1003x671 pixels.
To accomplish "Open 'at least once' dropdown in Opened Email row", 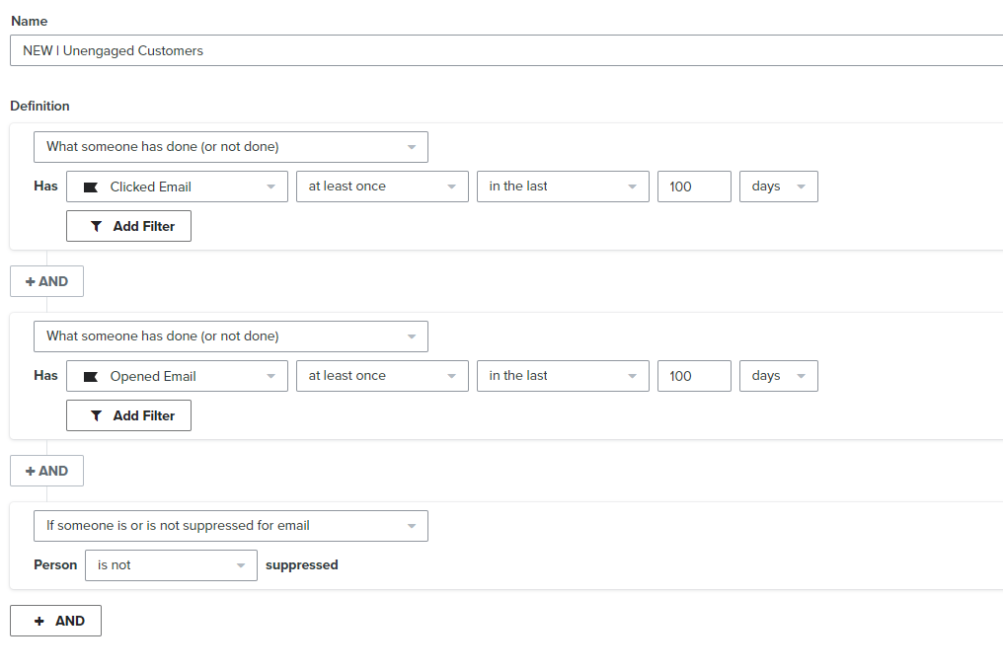I will point(382,376).
